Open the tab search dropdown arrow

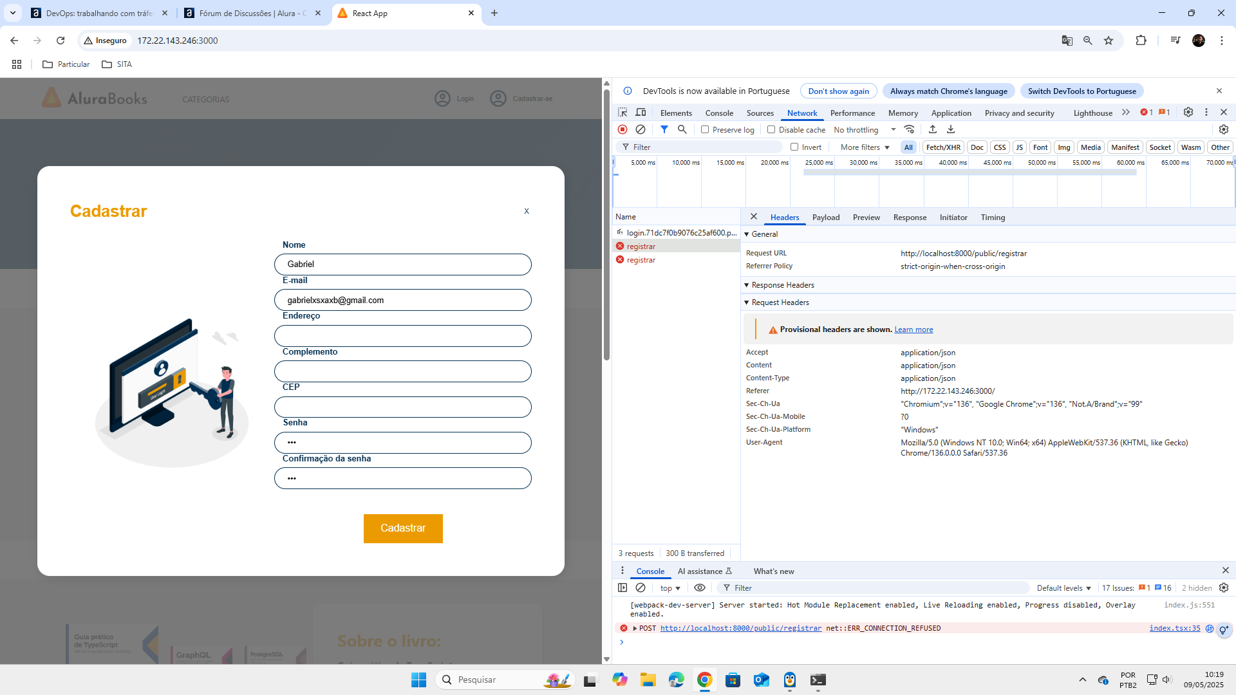(13, 13)
